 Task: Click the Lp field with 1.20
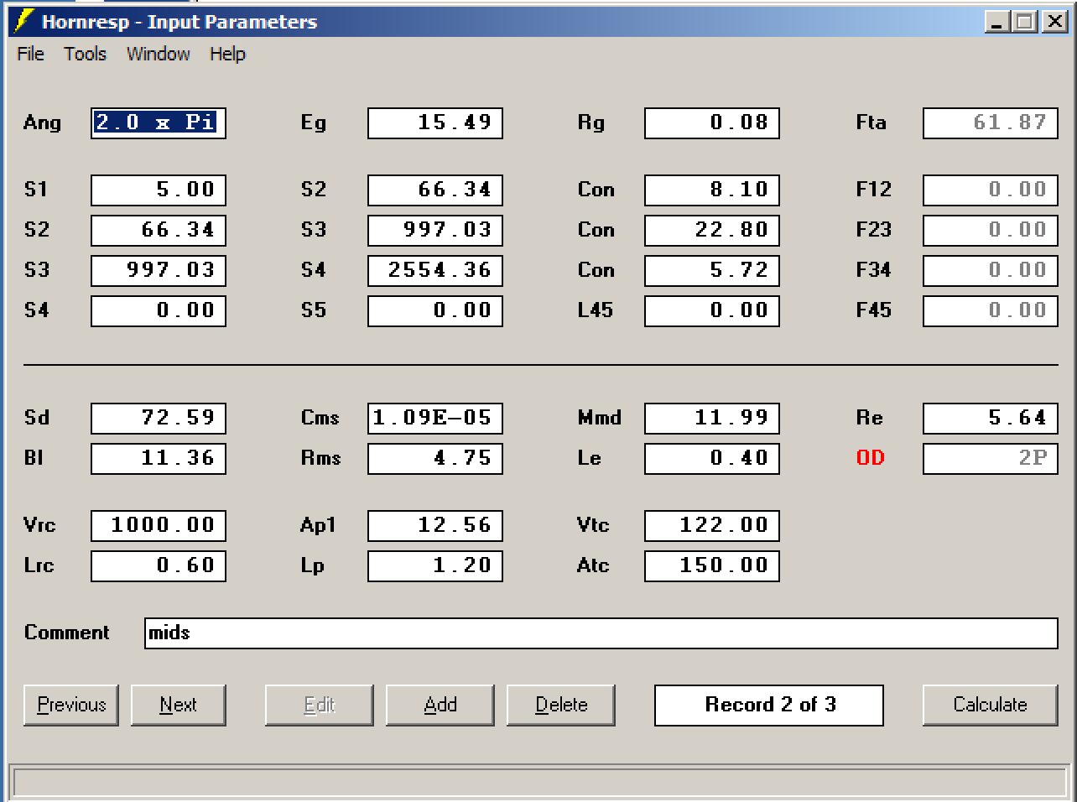[435, 565]
